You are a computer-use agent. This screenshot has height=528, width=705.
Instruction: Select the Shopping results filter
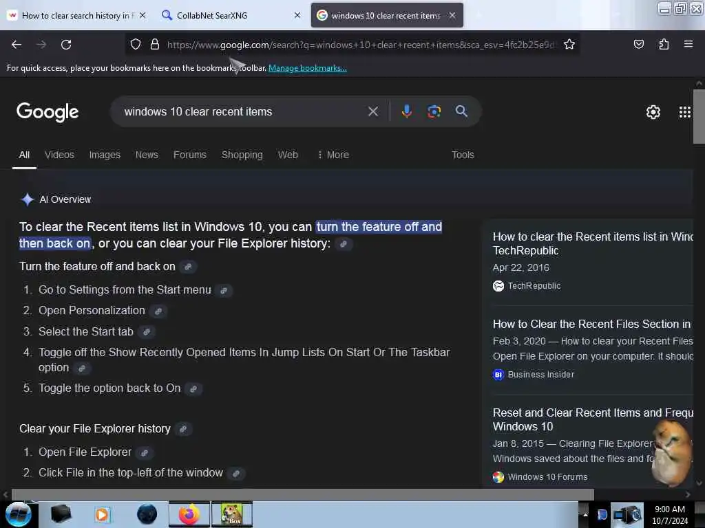point(242,155)
